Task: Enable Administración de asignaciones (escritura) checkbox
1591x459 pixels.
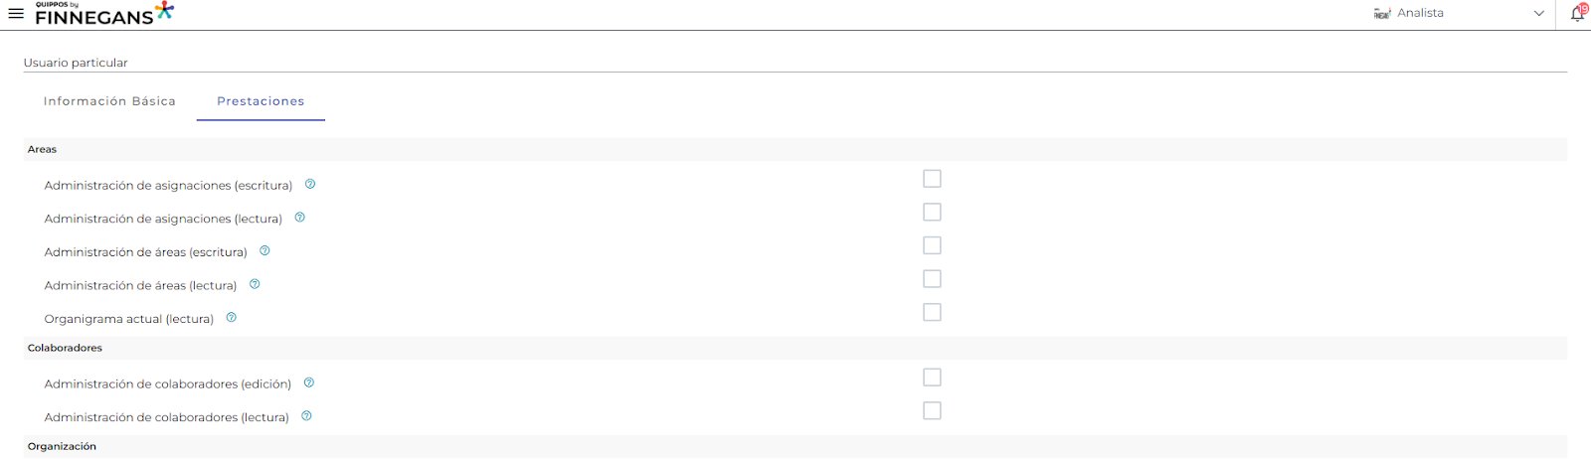Action: pyautogui.click(x=932, y=179)
